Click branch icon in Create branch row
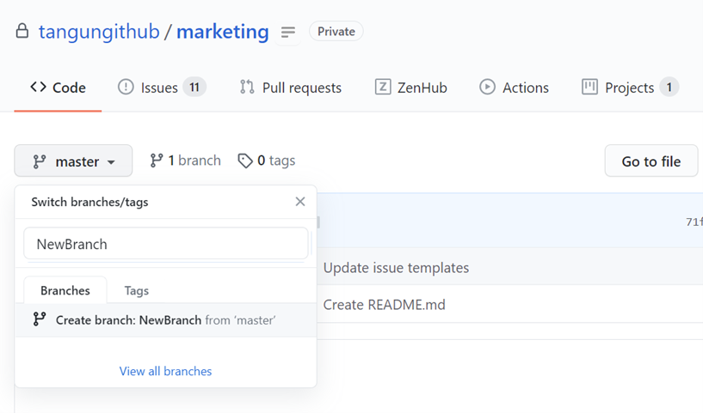This screenshot has height=413, width=703. coord(40,319)
